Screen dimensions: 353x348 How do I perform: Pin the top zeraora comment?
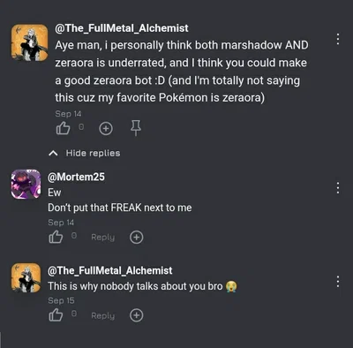pos(136,128)
